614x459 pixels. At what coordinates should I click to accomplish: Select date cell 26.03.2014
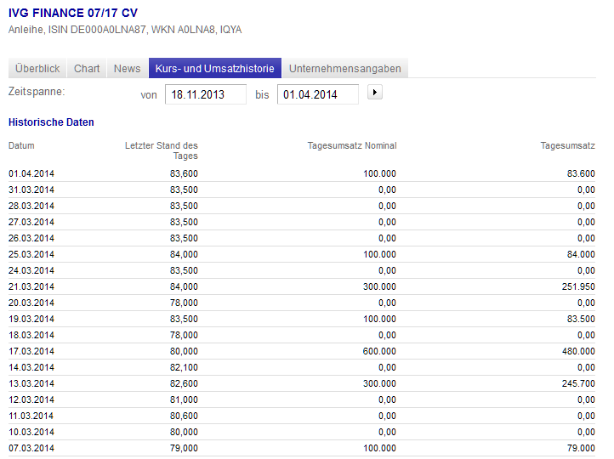coord(31,238)
